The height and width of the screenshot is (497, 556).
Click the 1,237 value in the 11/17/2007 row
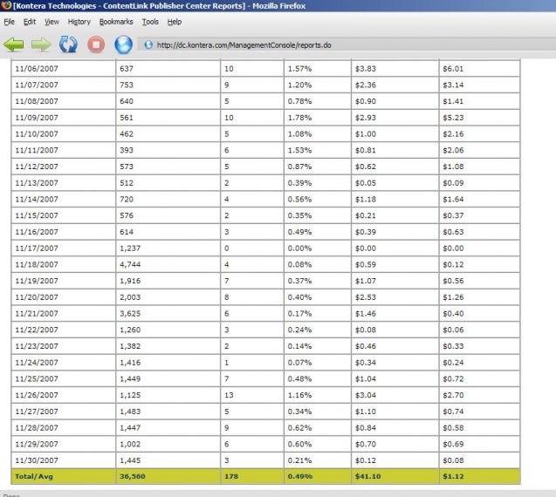point(130,248)
